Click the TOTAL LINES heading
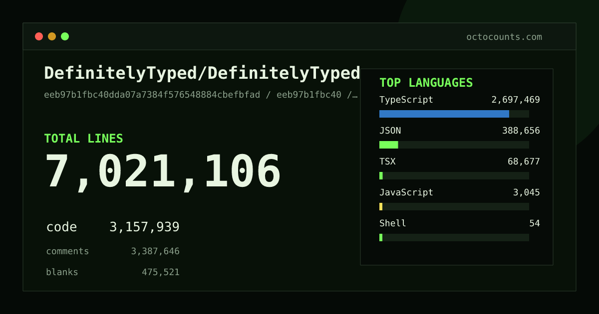599x314 pixels. pyautogui.click(x=83, y=139)
